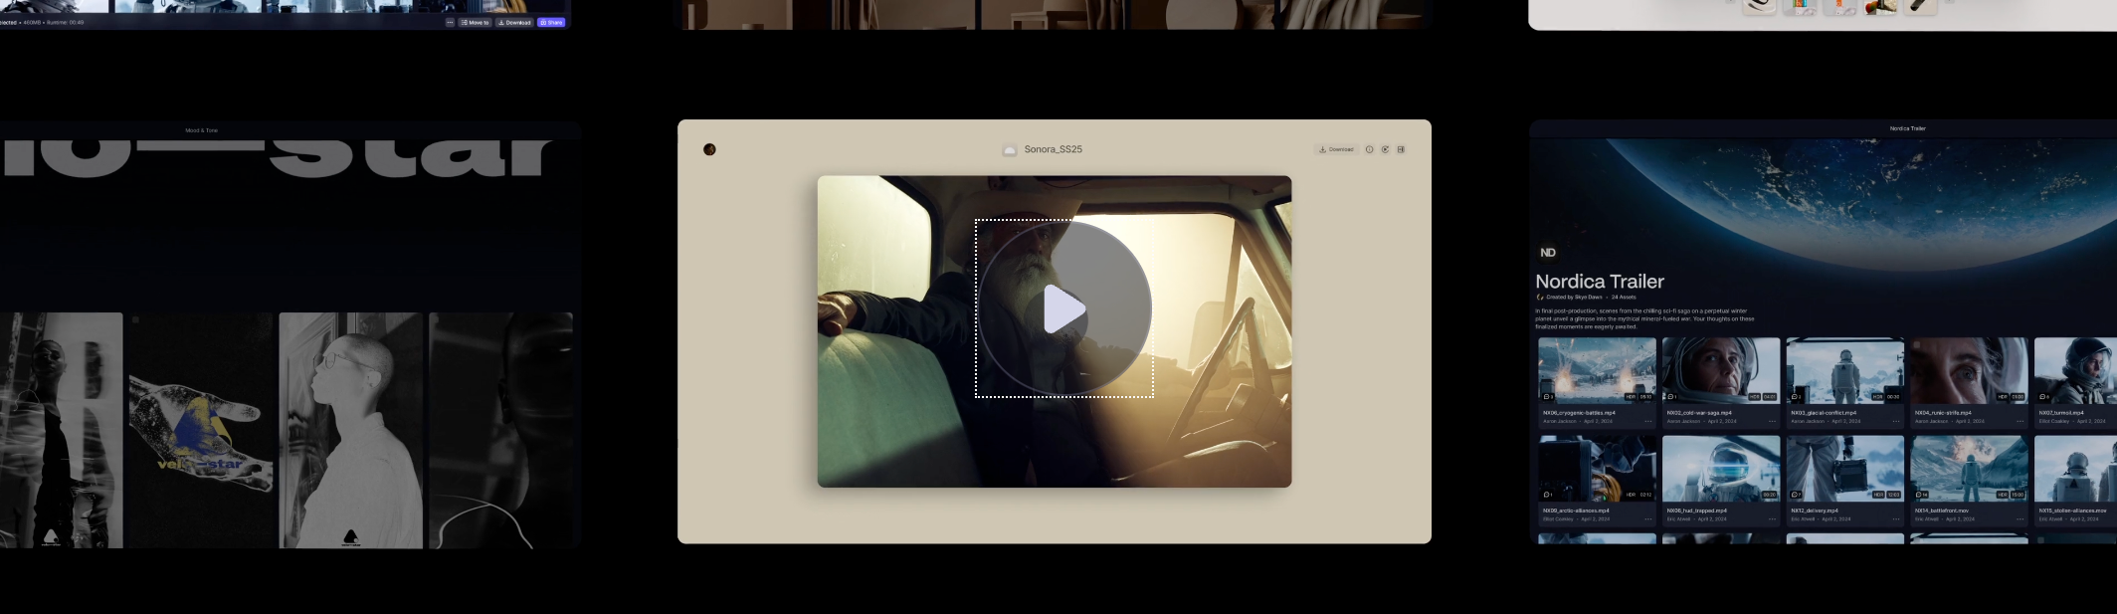The width and height of the screenshot is (2117, 614).
Task: Click the comment icon on NX06_cryogenic-battles thumbnail
Action: pyautogui.click(x=1548, y=396)
